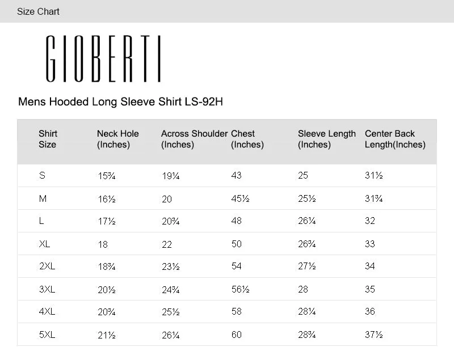Select the 2XL size row label

[x=47, y=266]
